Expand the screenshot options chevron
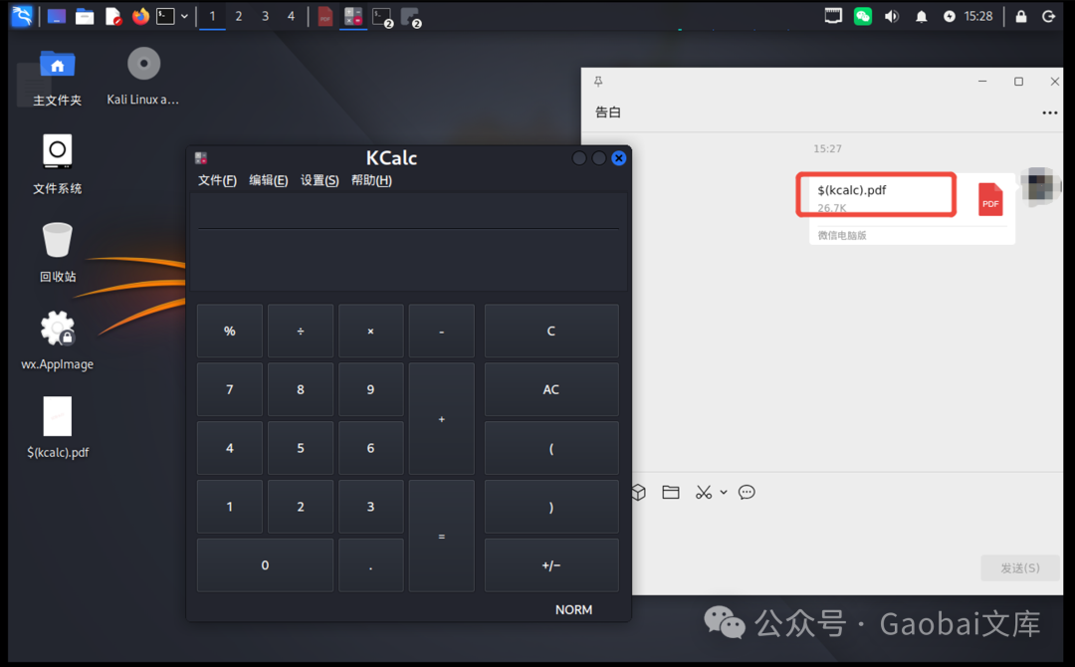 coord(724,492)
